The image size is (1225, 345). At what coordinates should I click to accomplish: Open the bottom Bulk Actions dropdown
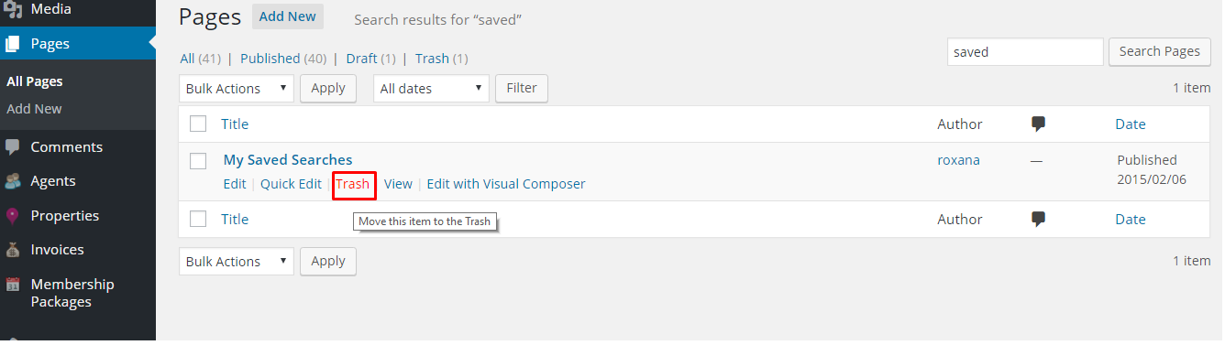(237, 262)
